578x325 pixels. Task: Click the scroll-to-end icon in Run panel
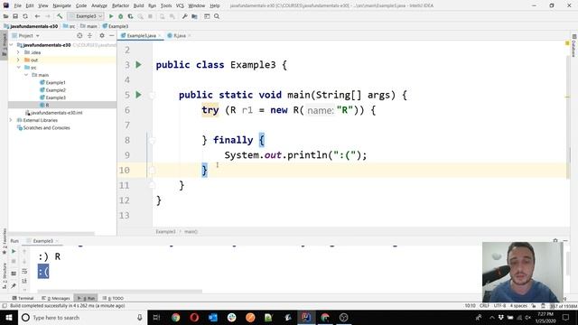(x=24, y=281)
